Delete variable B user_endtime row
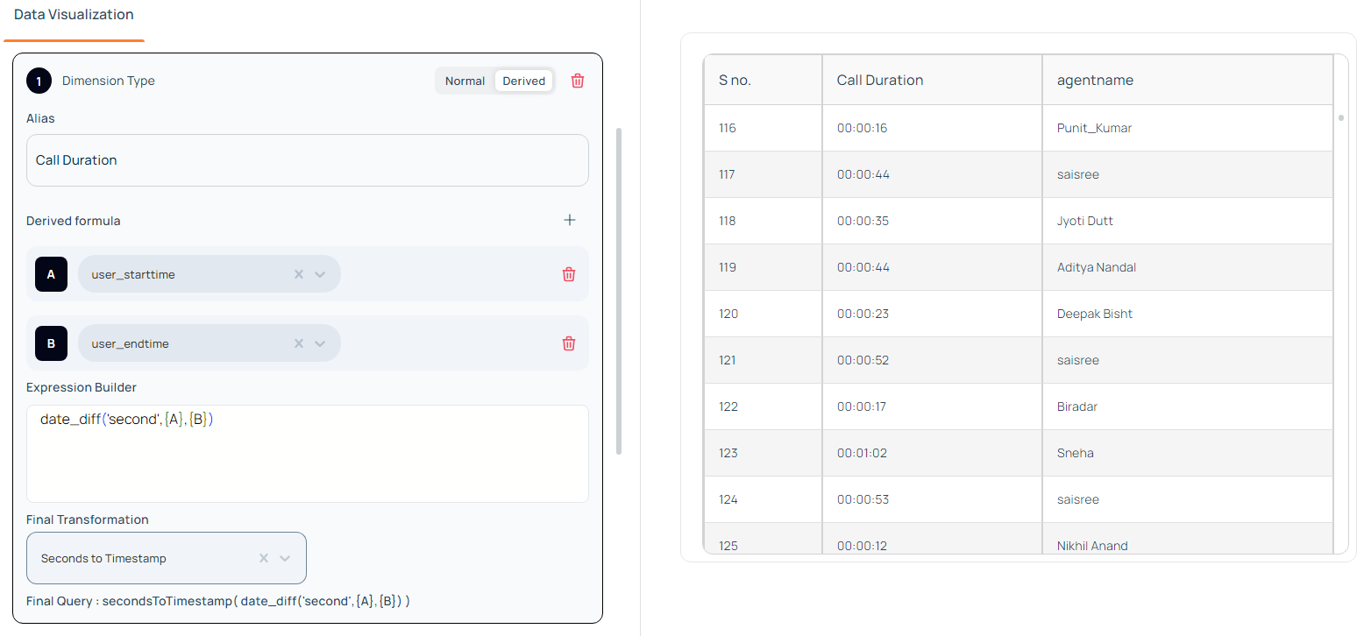1371x636 pixels. pyautogui.click(x=569, y=343)
